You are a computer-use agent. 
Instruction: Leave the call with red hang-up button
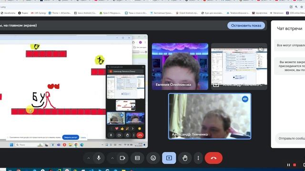(x=213, y=158)
